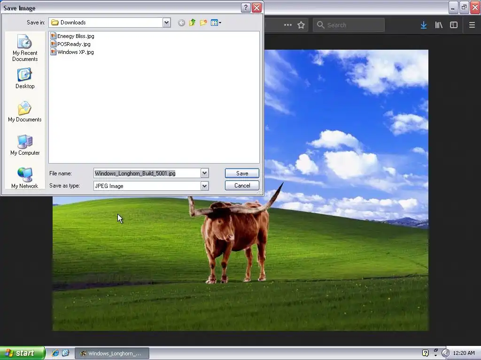The image size is (481, 360).
Task: Go to Desktop in the places bar
Action: (25, 79)
